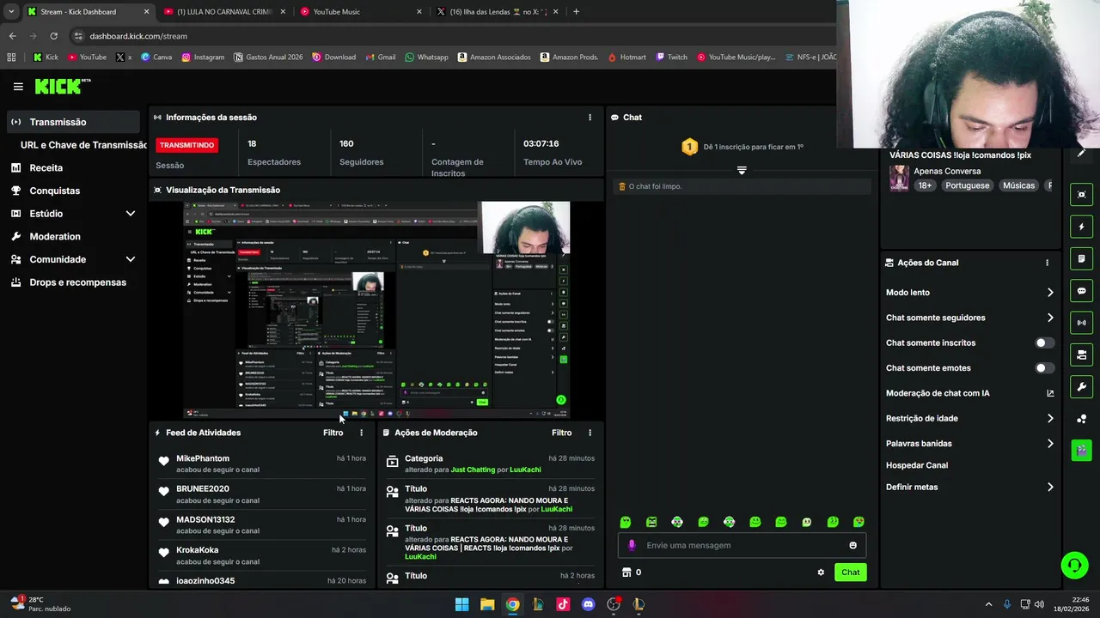Open three-dot menu of Ações de Moderação
This screenshot has width=1100, height=618.
pos(590,433)
